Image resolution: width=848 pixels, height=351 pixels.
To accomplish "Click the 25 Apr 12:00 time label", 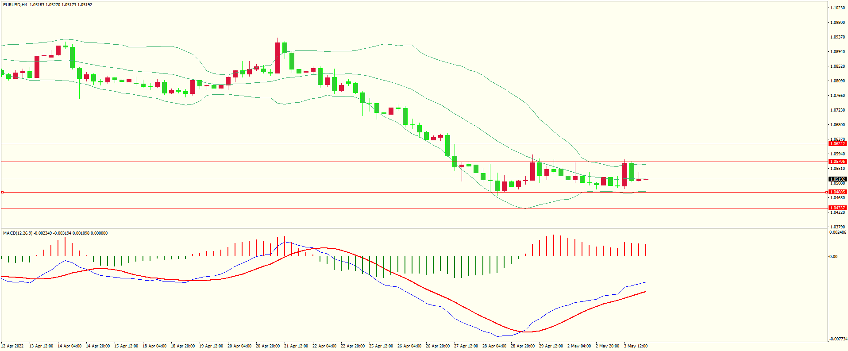I will (381, 346).
